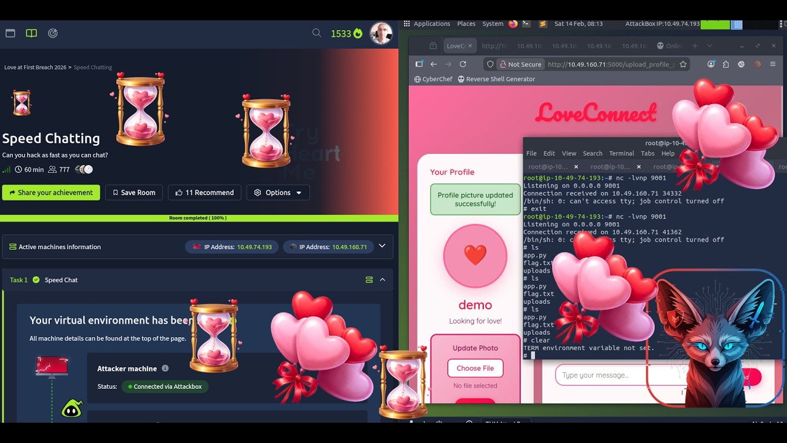
Task: Click the Not Secure lock indicator
Action: pos(520,64)
